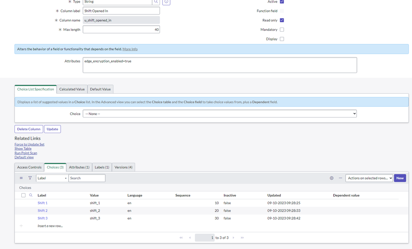Click into the Attributes text area
The height and width of the screenshot is (249, 412).
(220, 65)
